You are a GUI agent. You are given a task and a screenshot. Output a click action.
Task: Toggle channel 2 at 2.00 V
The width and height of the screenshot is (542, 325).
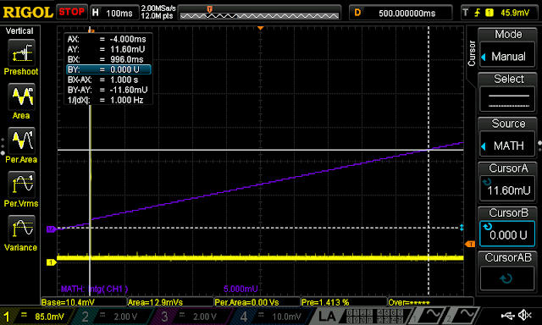coord(113,317)
